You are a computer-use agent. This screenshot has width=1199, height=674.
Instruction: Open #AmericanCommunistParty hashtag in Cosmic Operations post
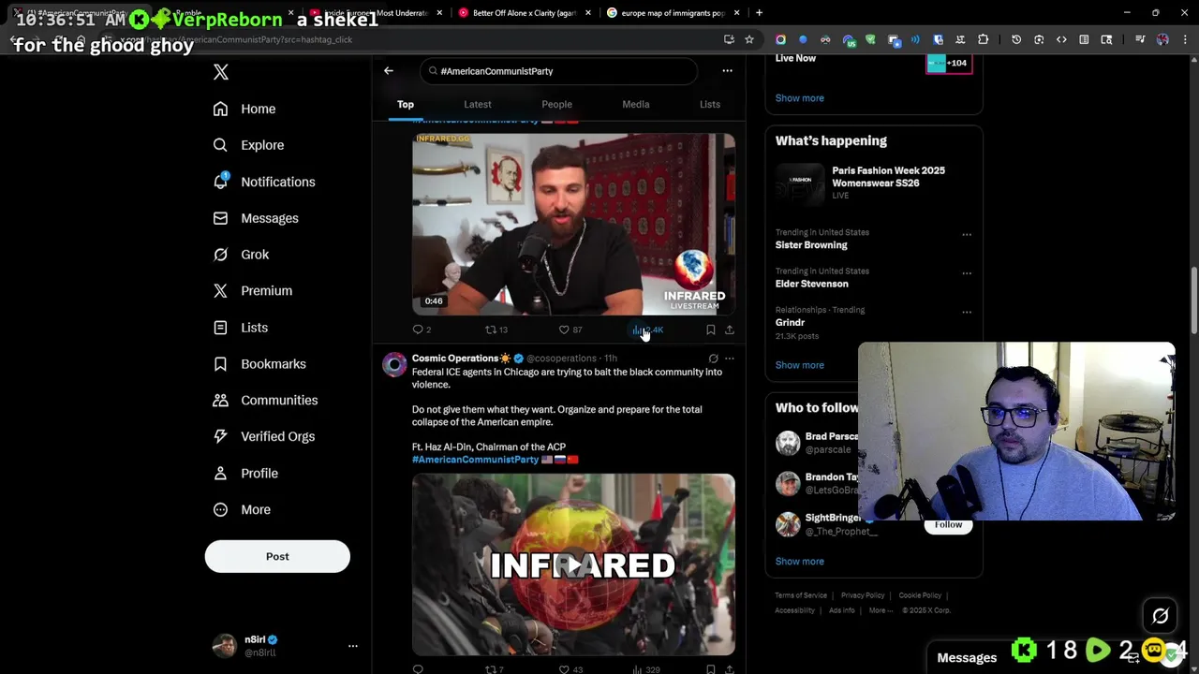(x=476, y=460)
